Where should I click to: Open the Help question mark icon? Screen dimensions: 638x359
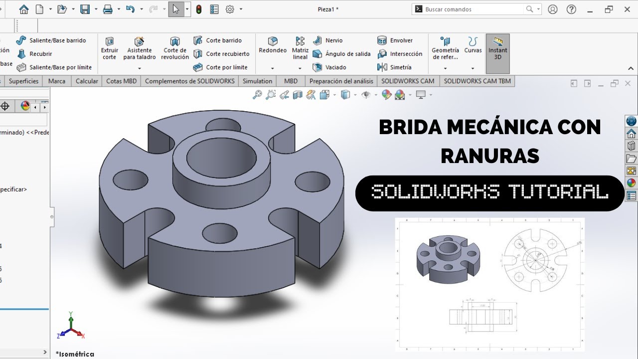click(x=571, y=9)
